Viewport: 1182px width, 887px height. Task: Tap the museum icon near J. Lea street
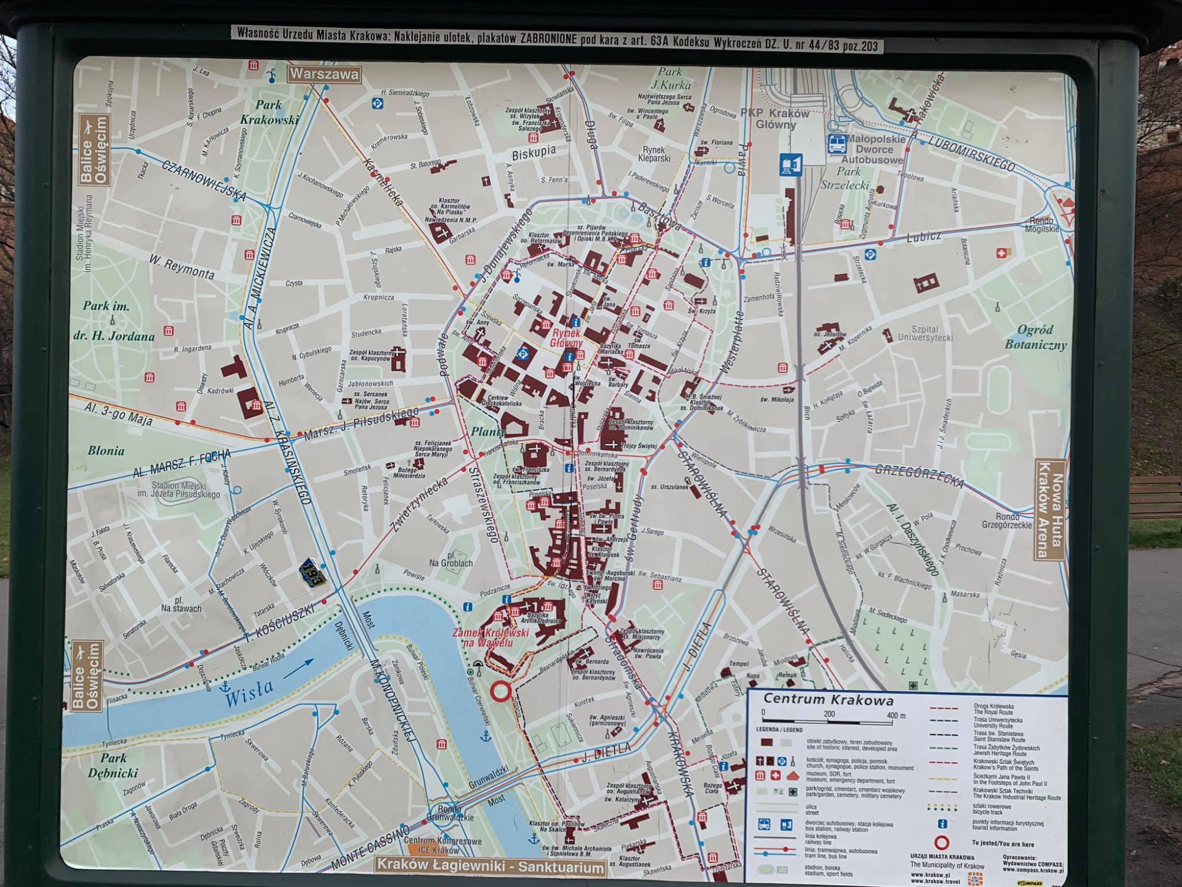254,64
